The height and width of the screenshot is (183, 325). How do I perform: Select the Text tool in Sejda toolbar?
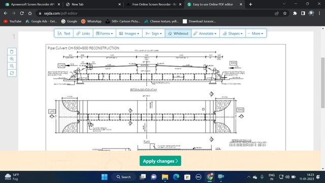[64, 34]
